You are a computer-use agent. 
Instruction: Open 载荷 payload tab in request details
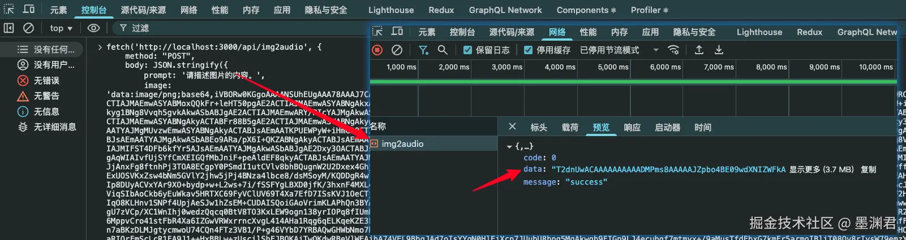[570, 128]
